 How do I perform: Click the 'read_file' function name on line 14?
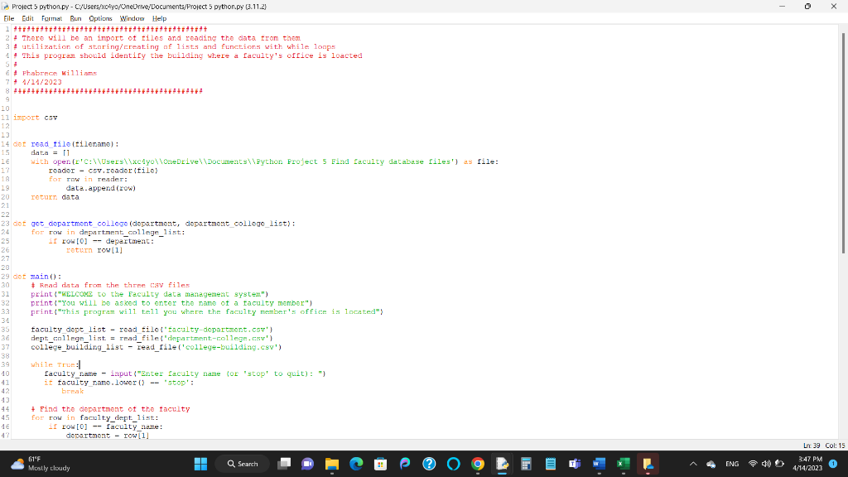point(51,144)
